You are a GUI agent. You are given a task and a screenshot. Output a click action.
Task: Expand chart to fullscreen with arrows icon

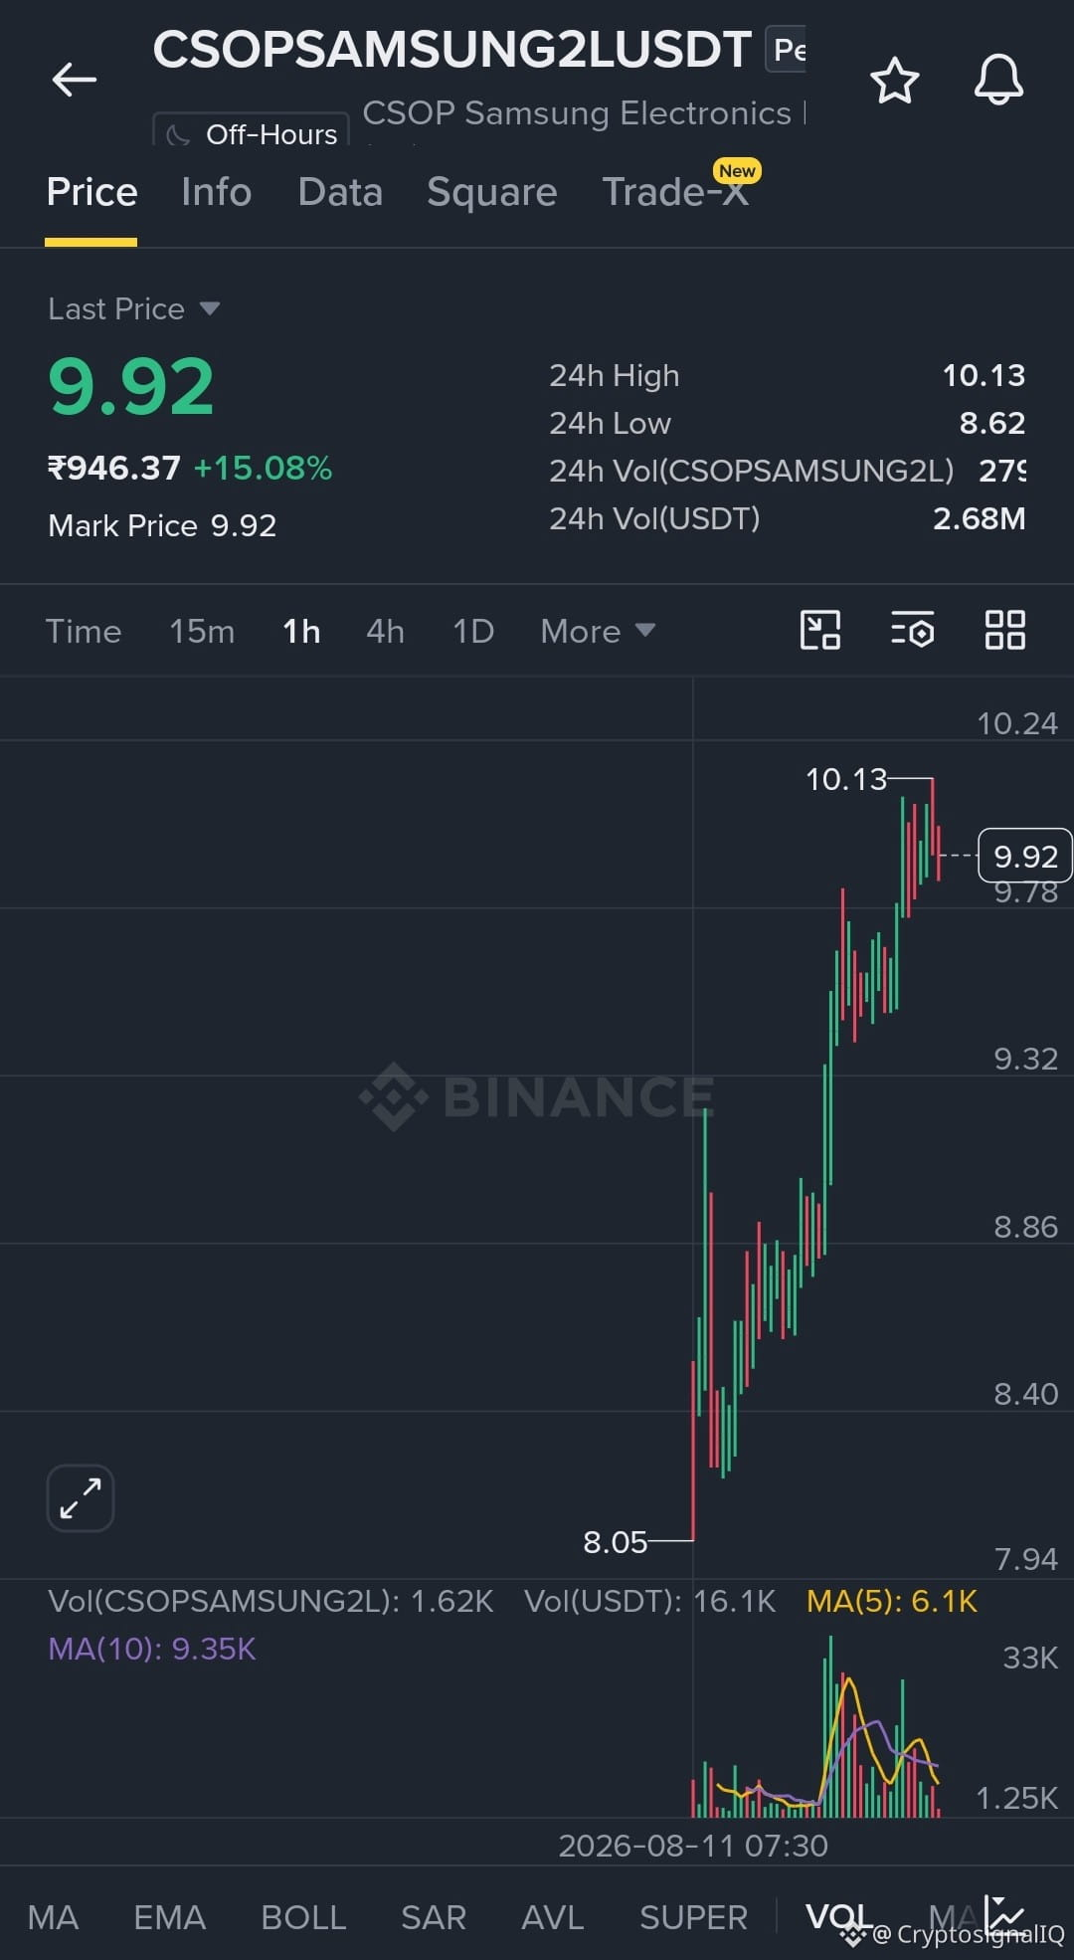(x=81, y=1498)
